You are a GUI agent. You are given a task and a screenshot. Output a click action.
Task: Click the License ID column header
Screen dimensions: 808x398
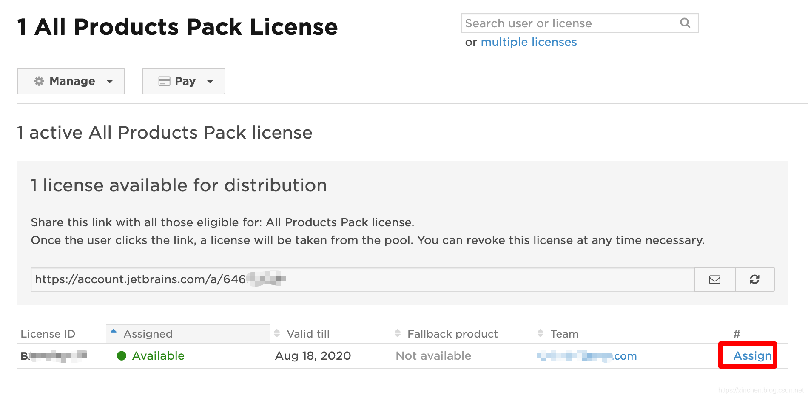[x=48, y=333]
